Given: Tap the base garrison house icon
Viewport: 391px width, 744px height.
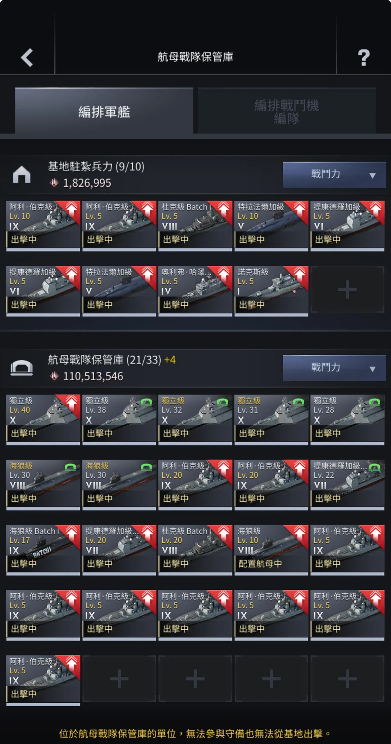Looking at the screenshot, I should 22,175.
